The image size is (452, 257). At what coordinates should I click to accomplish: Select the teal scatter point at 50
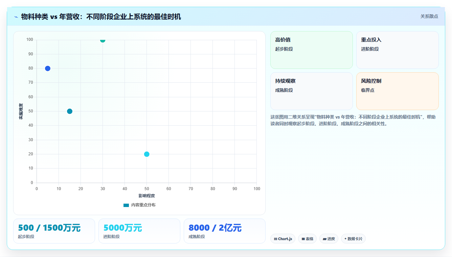pyautogui.click(x=70, y=111)
